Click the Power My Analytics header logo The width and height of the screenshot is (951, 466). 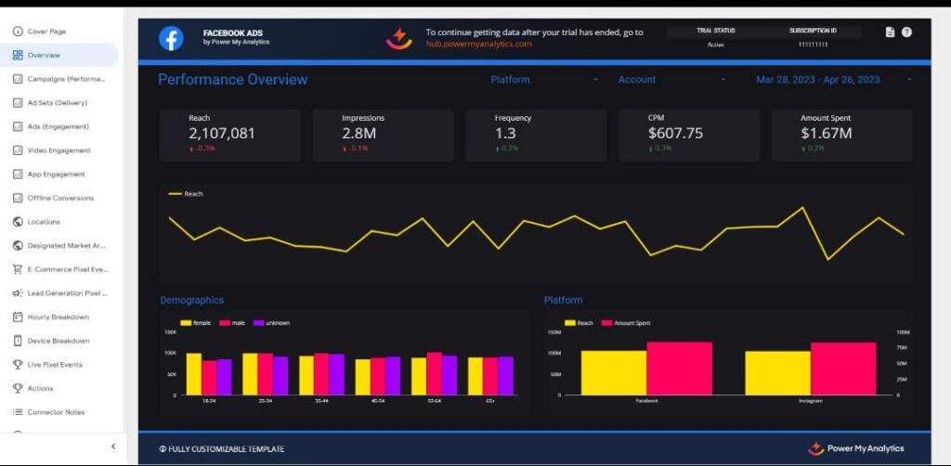399,38
